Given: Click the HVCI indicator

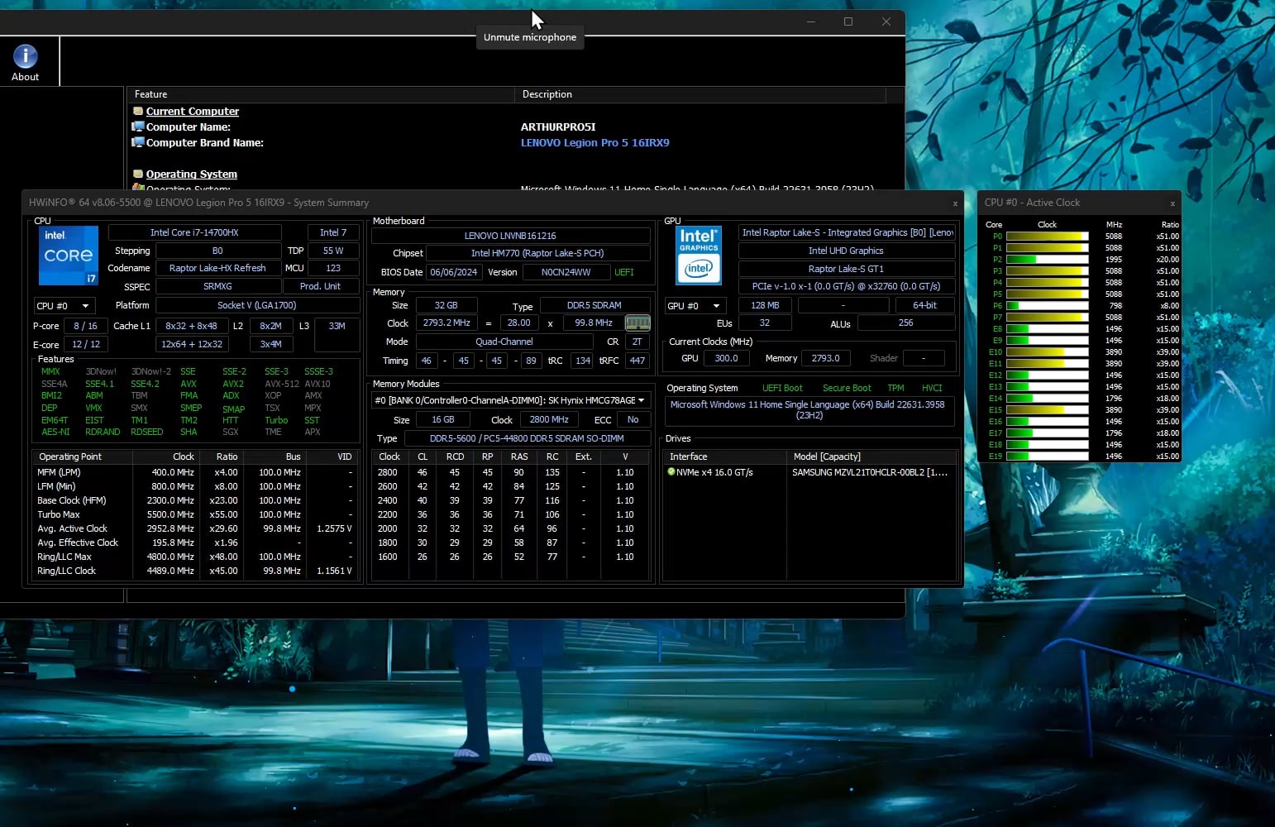Looking at the screenshot, I should [932, 388].
